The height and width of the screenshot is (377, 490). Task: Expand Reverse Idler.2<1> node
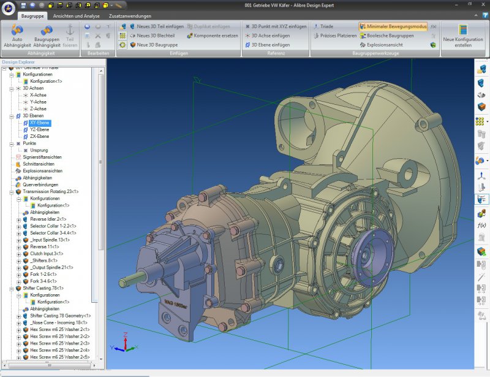(19, 219)
